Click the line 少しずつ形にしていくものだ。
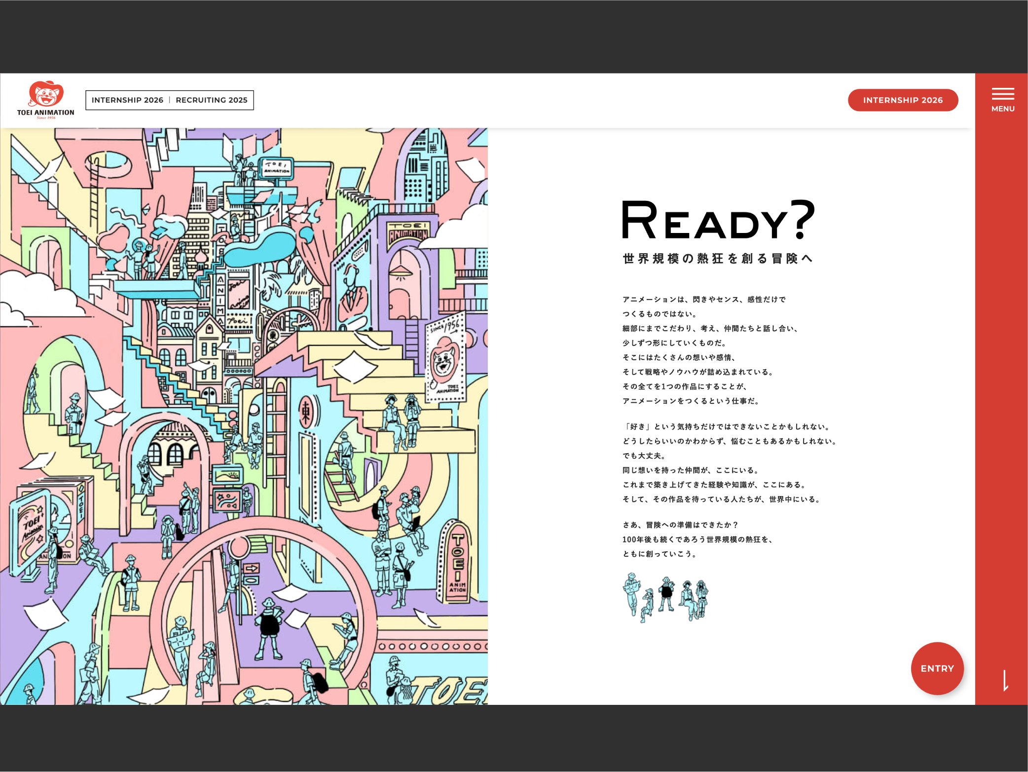The width and height of the screenshot is (1028, 772). 674,343
